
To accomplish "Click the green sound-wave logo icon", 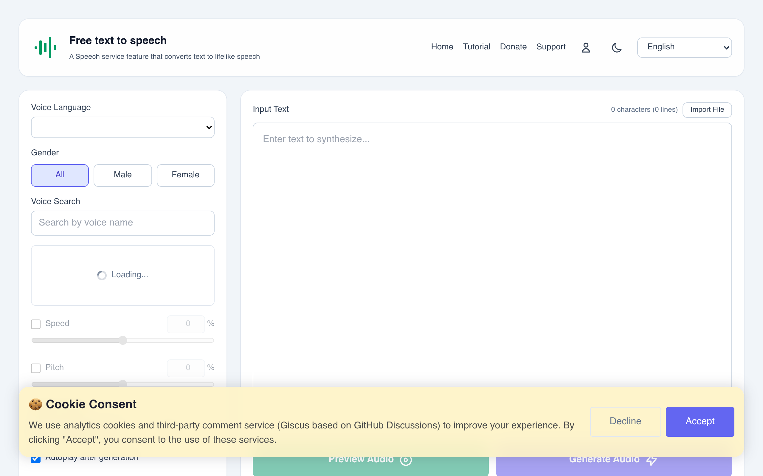I will coord(45,48).
